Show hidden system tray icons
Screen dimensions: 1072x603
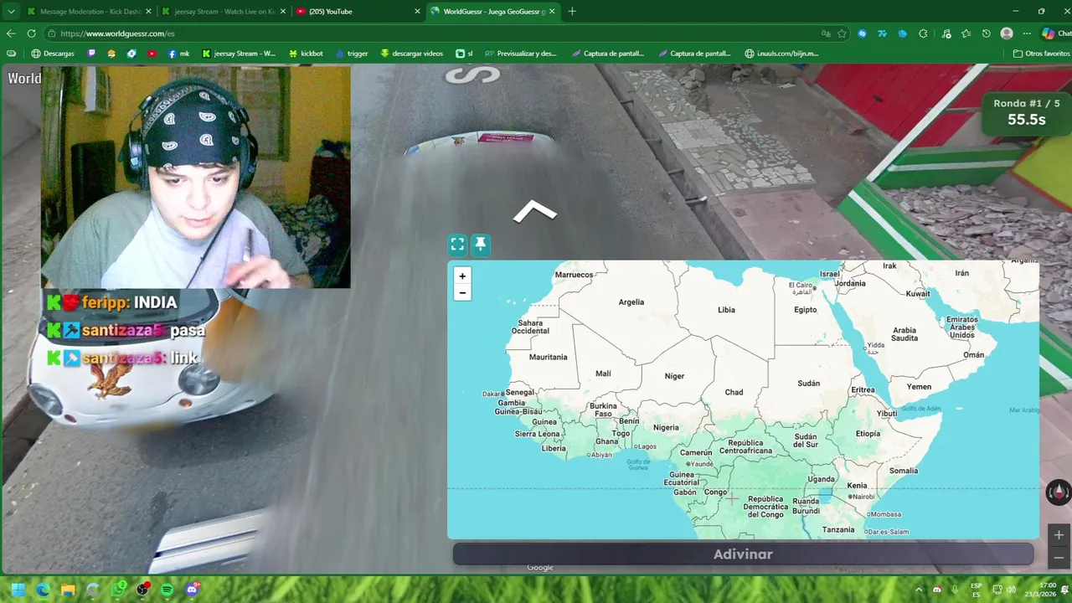[x=919, y=590]
